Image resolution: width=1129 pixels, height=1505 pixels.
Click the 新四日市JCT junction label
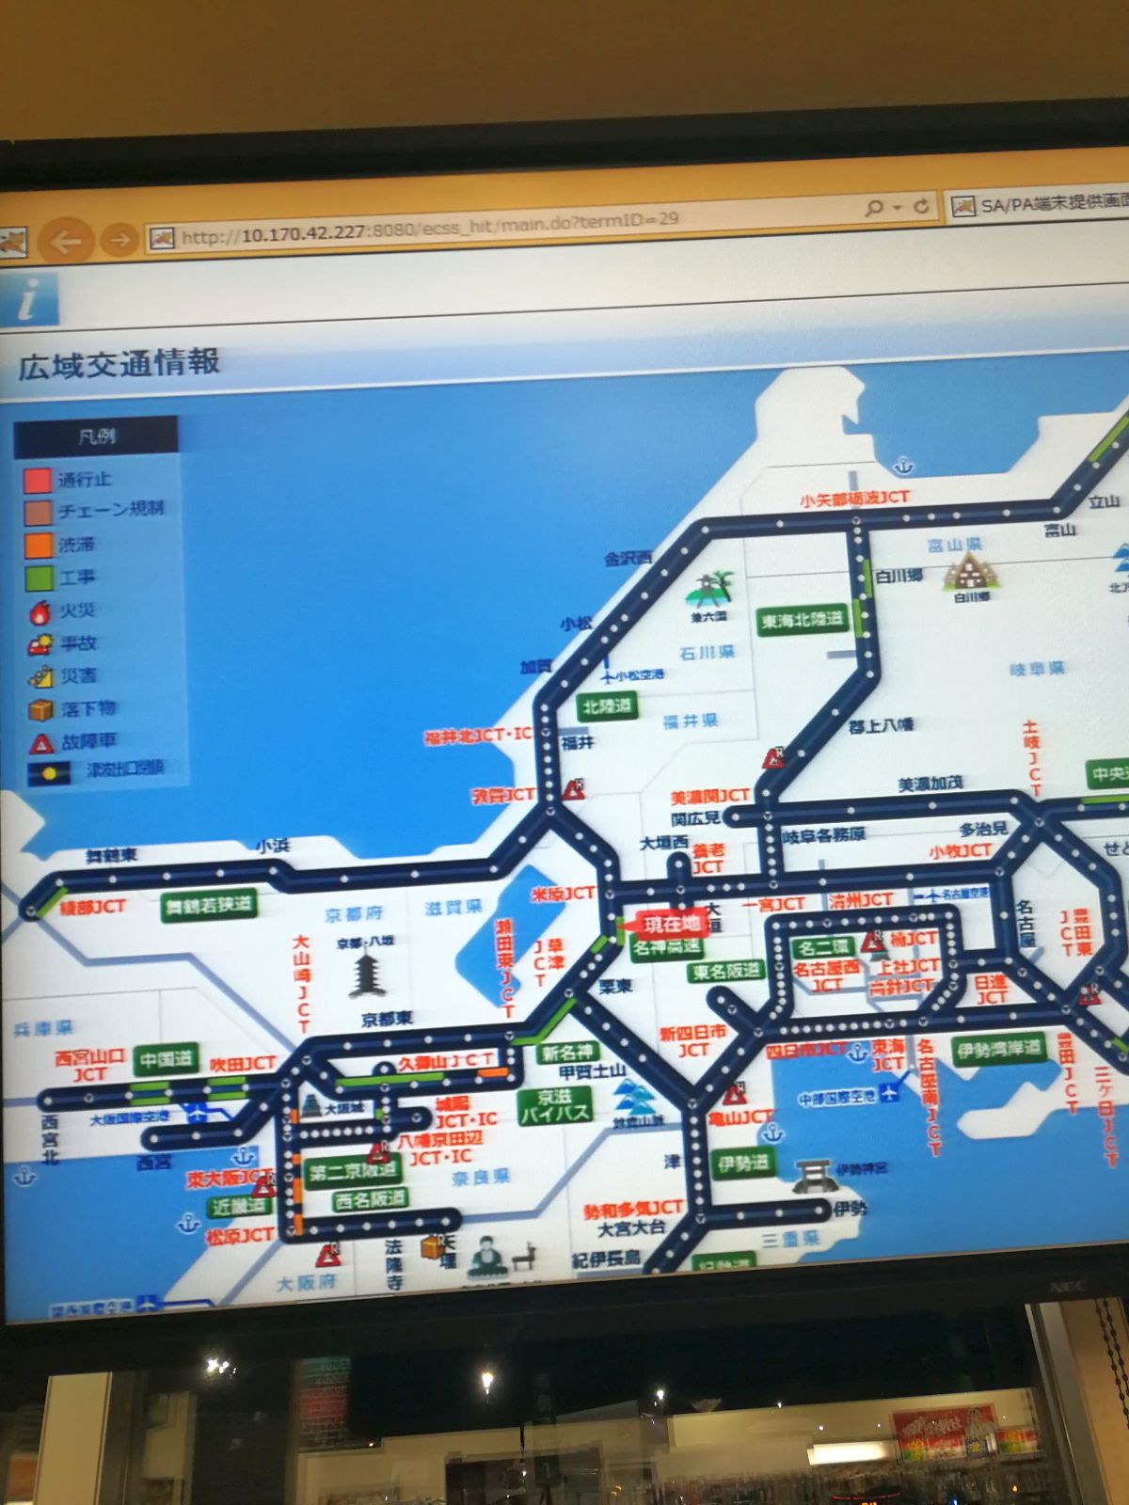(693, 1040)
